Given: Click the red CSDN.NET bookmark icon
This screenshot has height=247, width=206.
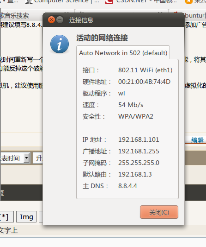Looking at the screenshot, I should click(109, 1).
